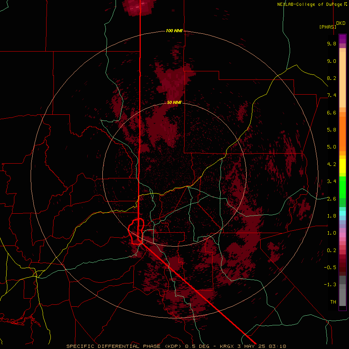
Task: Click the 9.0 value on the scale
Action: 332,61
